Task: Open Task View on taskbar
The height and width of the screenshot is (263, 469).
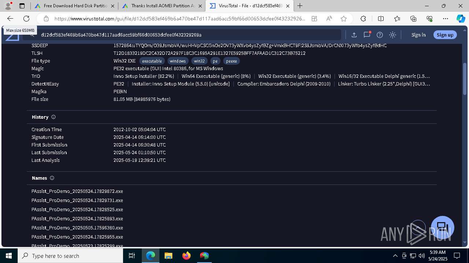Action: coord(132,256)
